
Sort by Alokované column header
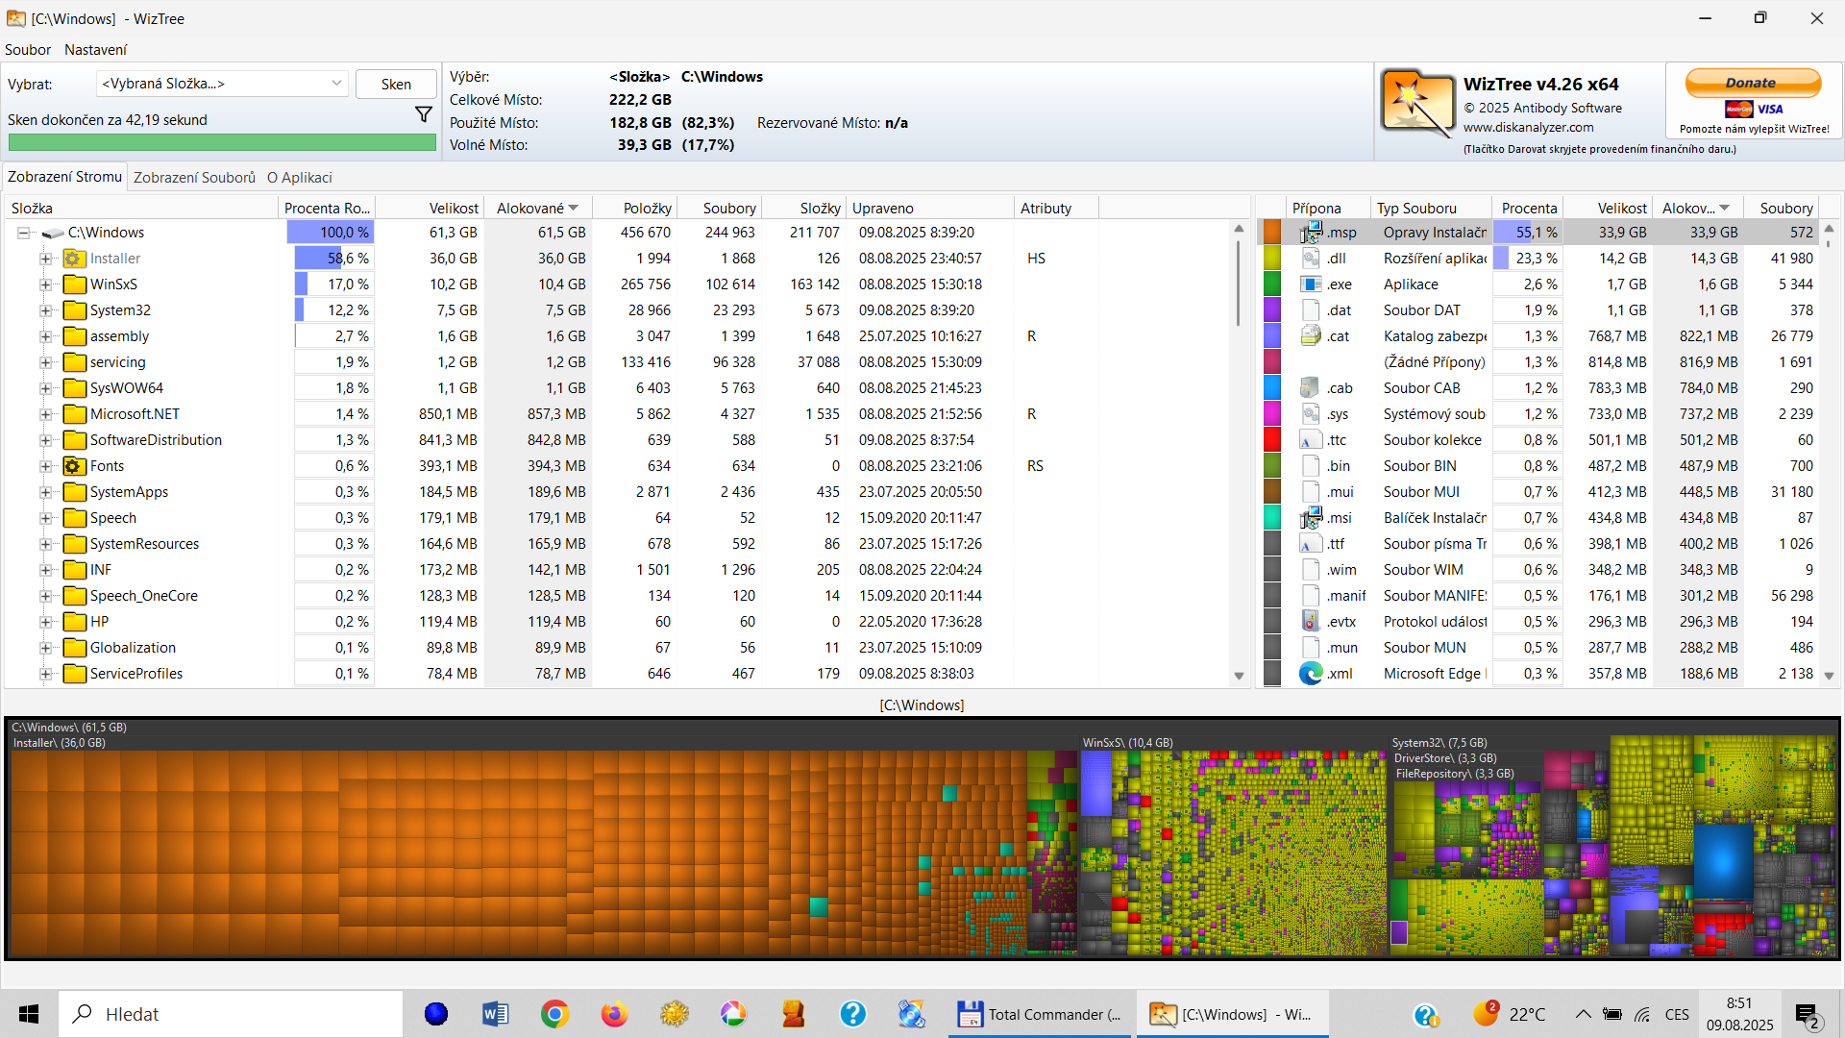pyautogui.click(x=530, y=209)
